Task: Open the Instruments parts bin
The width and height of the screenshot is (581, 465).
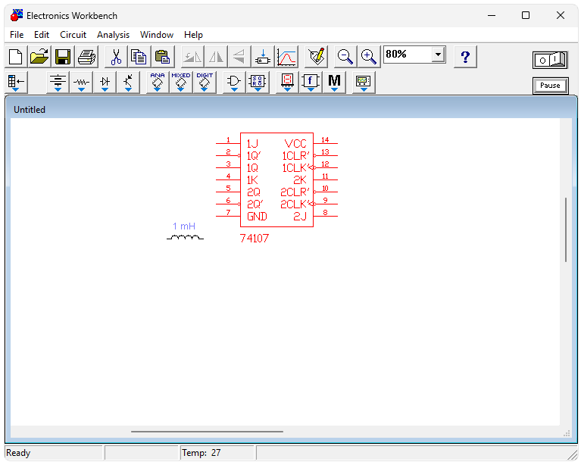Action: tap(364, 83)
